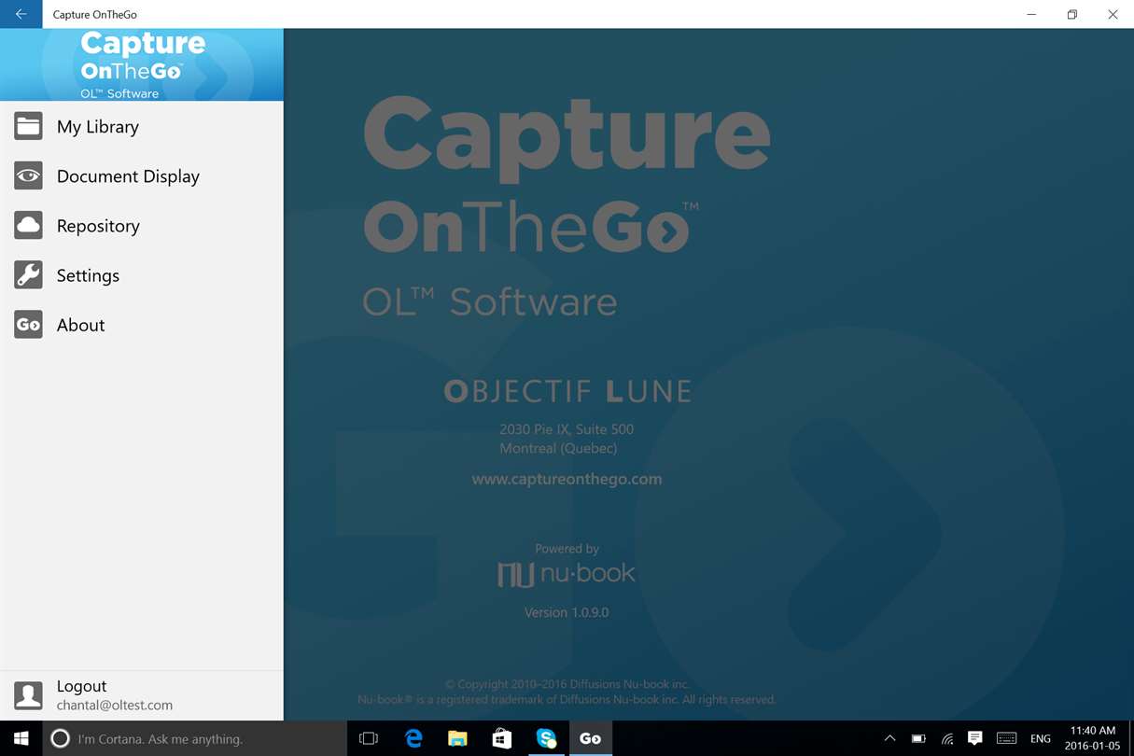This screenshot has height=756, width=1134.
Task: Select the About menu item
Action: pos(142,324)
